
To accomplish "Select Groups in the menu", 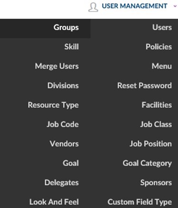I will [x=66, y=28].
